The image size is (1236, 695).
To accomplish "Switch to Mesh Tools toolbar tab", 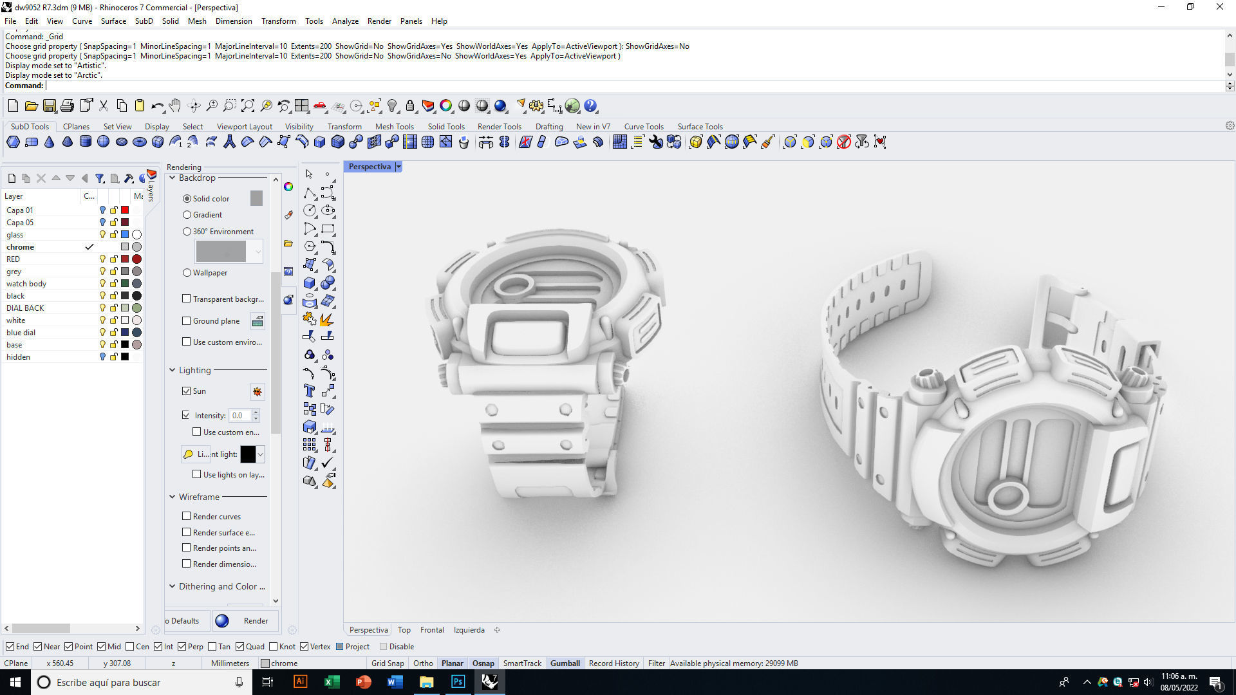I will click(395, 127).
